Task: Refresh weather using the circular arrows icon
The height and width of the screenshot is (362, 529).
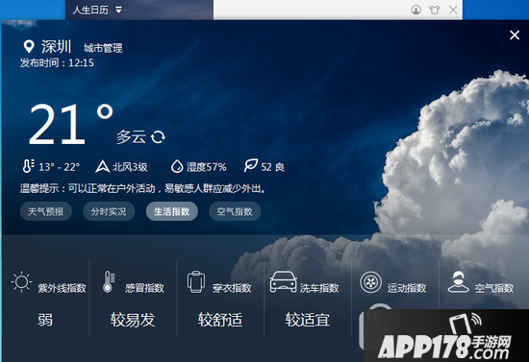Action: coord(158,137)
